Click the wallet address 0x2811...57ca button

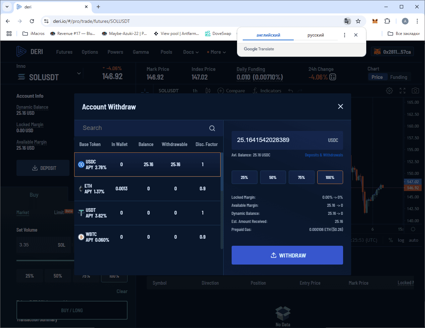click(x=392, y=52)
